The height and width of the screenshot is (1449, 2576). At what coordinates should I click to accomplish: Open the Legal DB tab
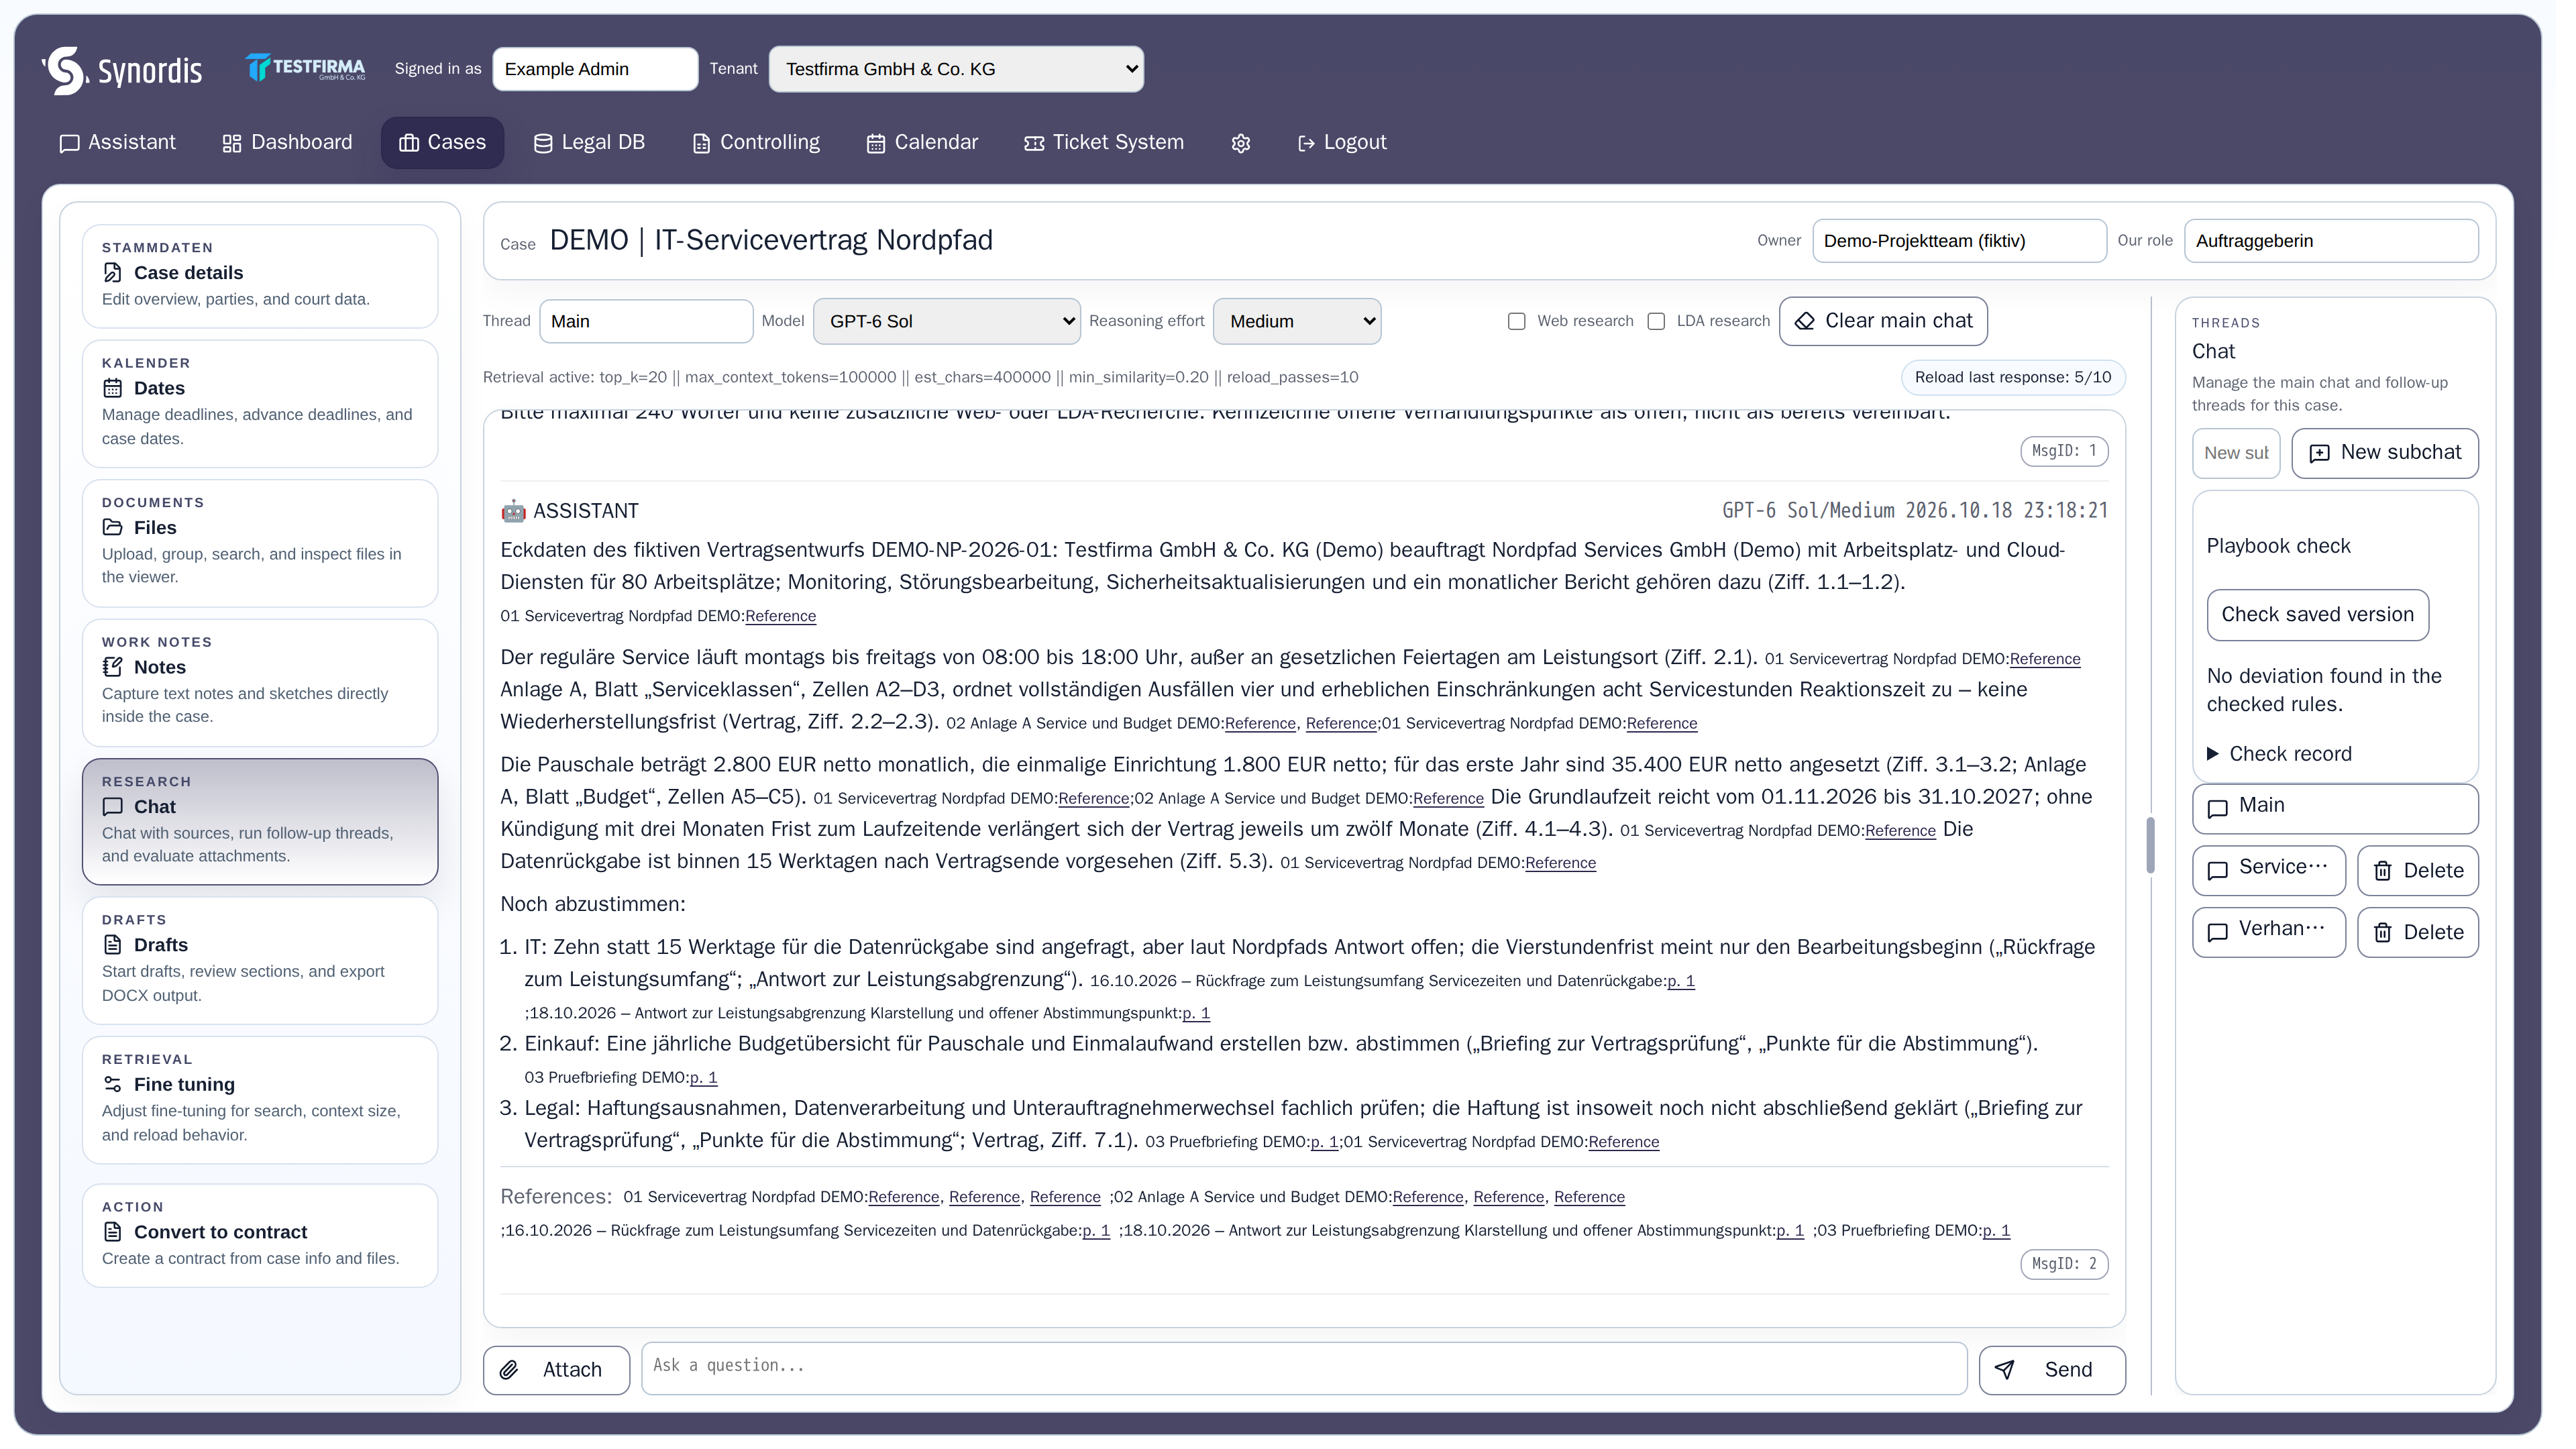tap(594, 144)
